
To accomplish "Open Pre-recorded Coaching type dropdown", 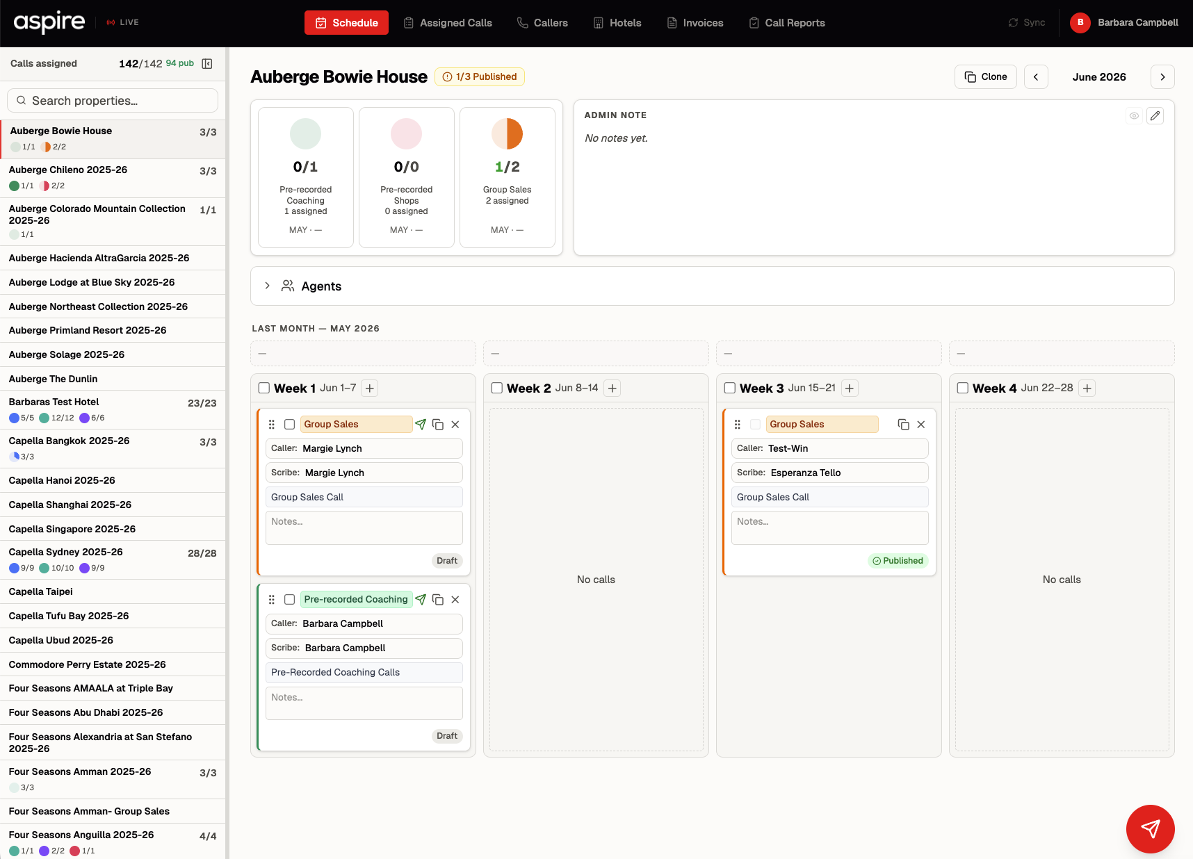I will coord(356,600).
